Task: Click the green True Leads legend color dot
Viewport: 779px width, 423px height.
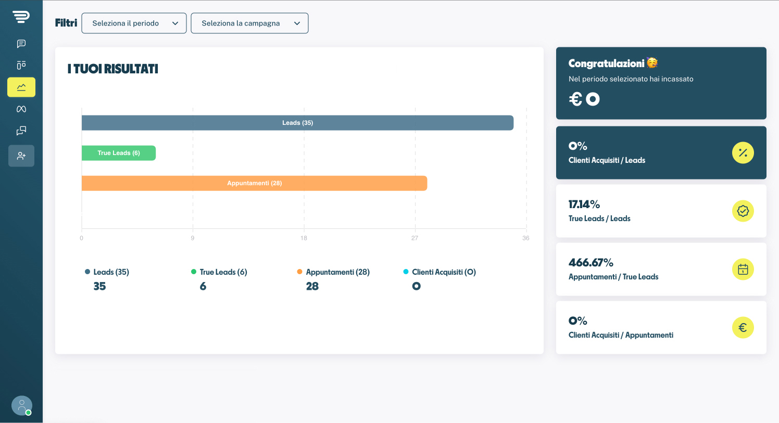Action: (x=194, y=272)
